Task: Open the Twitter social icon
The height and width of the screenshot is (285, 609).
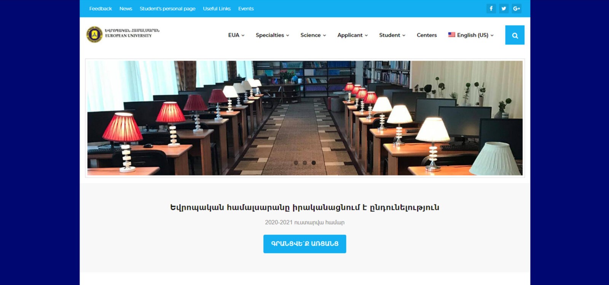Action: [504, 8]
